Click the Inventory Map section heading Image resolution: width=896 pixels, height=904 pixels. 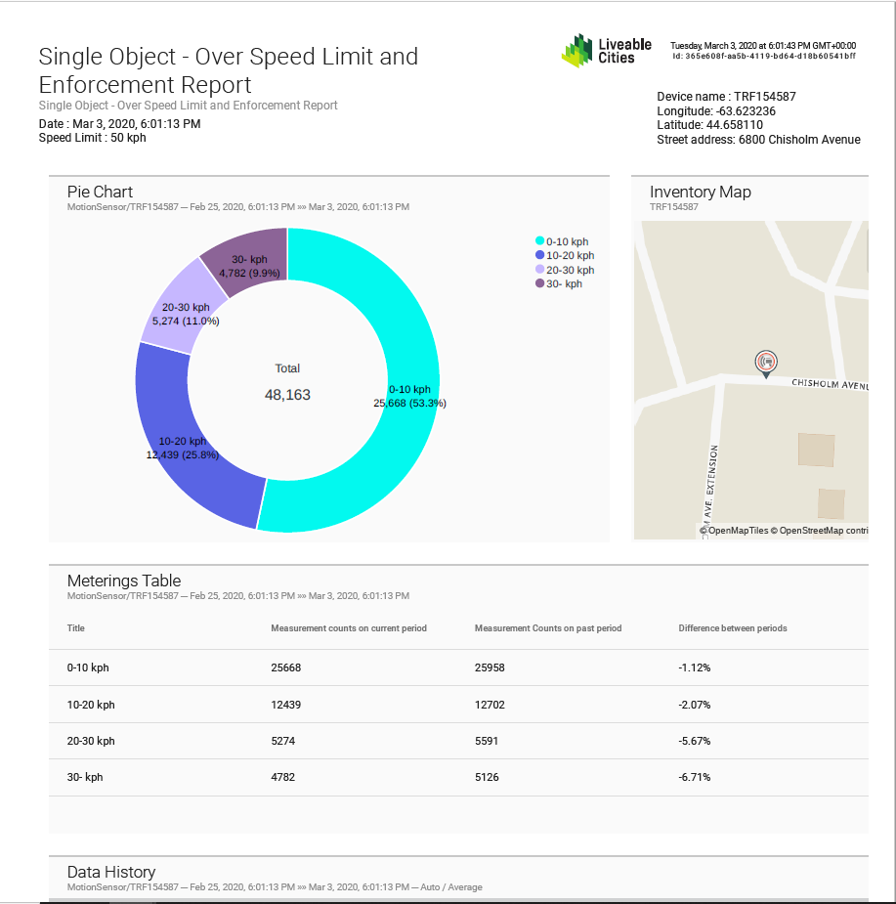coord(700,192)
